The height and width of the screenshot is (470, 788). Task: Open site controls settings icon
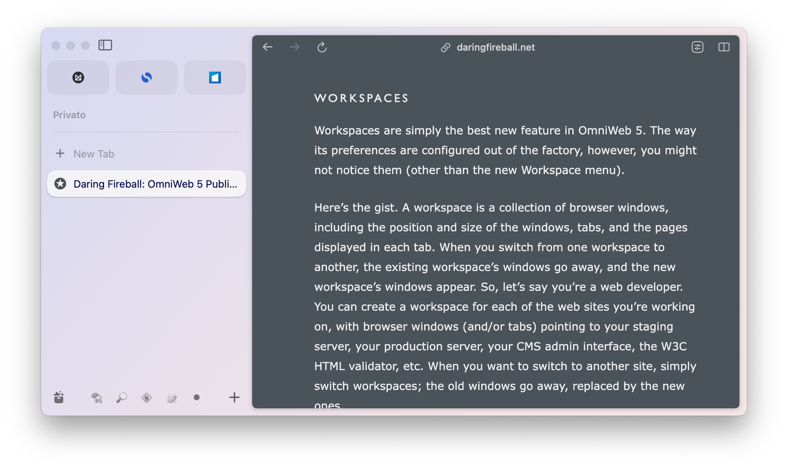pyautogui.click(x=697, y=47)
